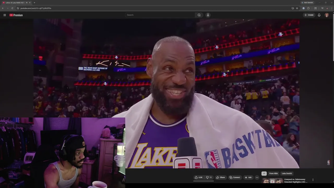Mute the tab via speaker icon

[x=27, y=3]
